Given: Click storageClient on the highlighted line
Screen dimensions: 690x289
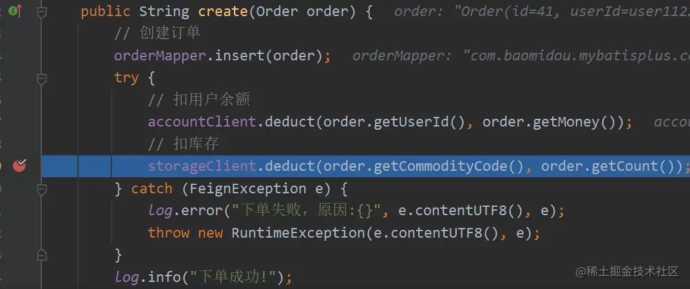Looking at the screenshot, I should [202, 166].
